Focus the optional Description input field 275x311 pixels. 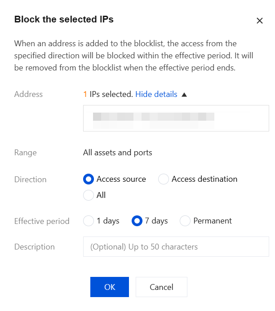tap(176, 247)
